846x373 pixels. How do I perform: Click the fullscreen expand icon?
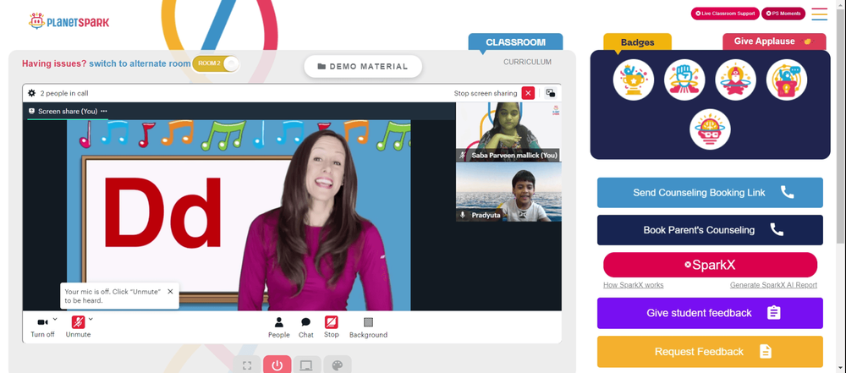pyautogui.click(x=247, y=365)
